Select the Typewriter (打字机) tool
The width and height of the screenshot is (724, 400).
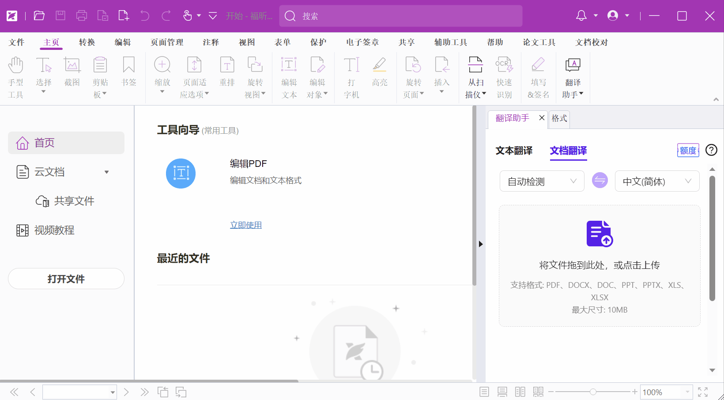(351, 77)
